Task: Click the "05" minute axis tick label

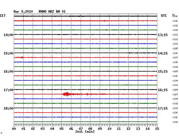Action: [61, 129]
